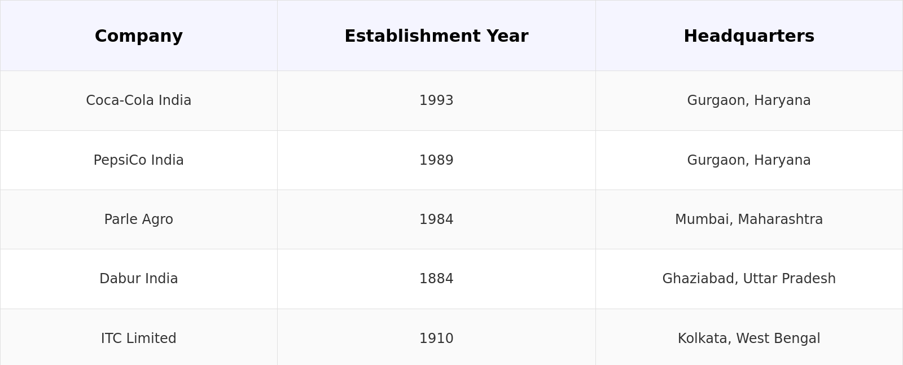Select the PepsiCo India cell
The width and height of the screenshot is (903, 365).
click(139, 160)
